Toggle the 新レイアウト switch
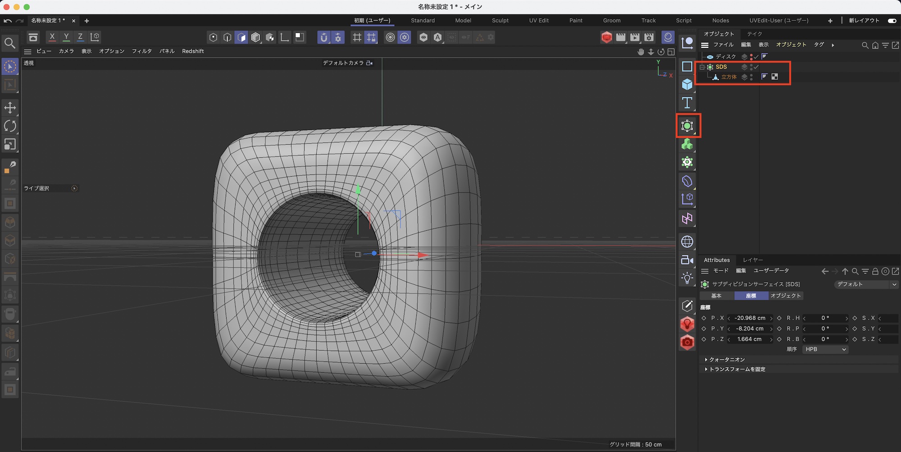The height and width of the screenshot is (452, 901). point(892,21)
